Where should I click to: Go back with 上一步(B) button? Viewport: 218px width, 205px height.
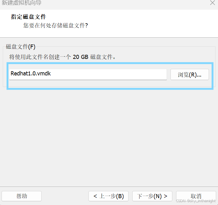[109, 196]
